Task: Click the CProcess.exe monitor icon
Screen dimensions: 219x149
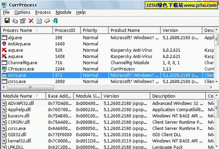Action: [x=4, y=69]
